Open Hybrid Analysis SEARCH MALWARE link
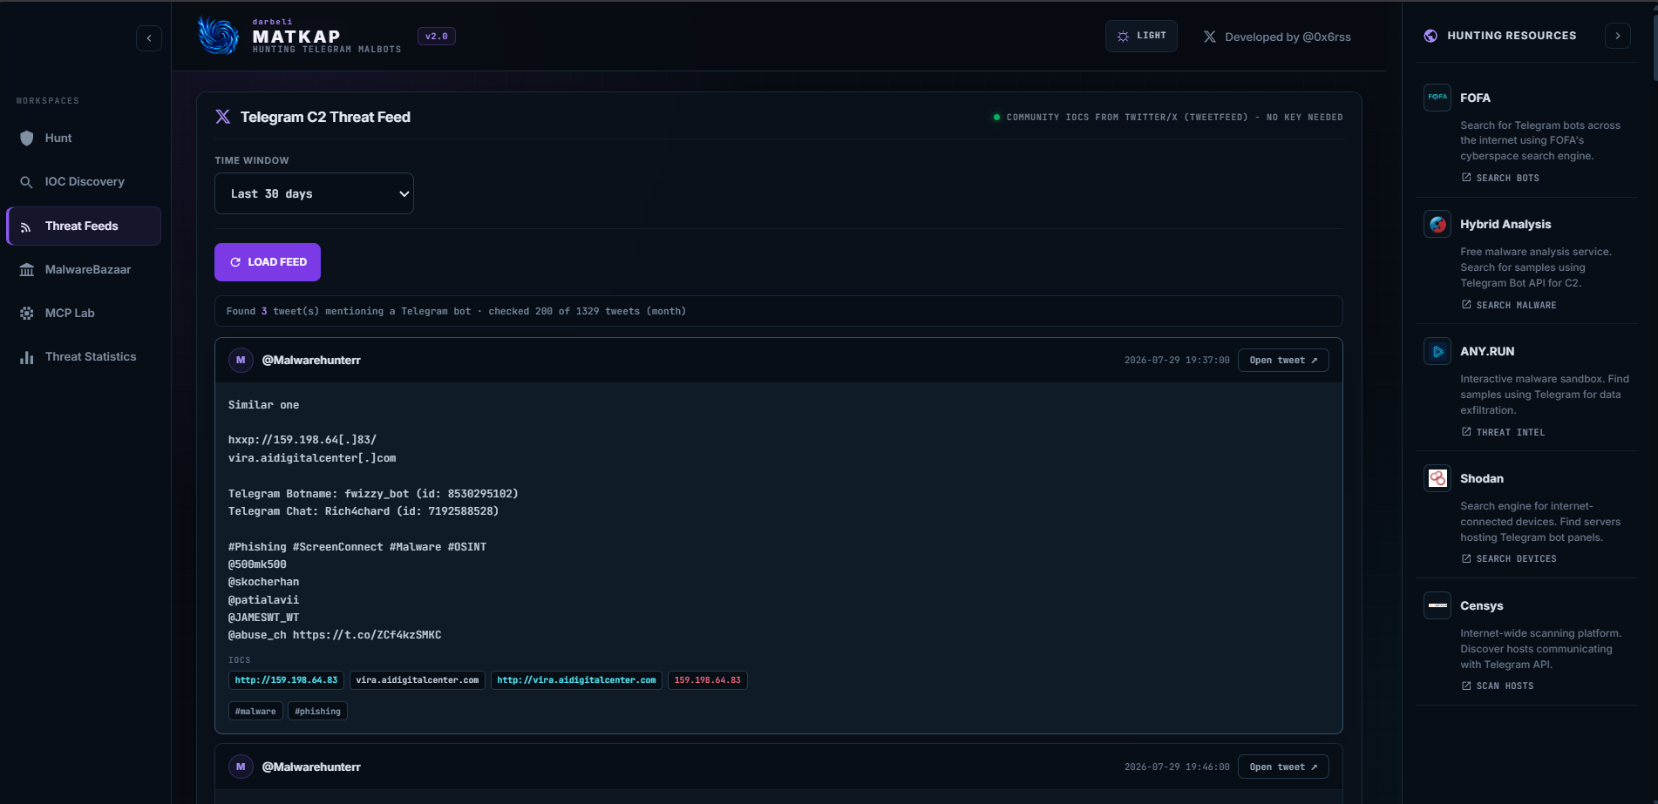Image resolution: width=1658 pixels, height=804 pixels. click(1509, 305)
